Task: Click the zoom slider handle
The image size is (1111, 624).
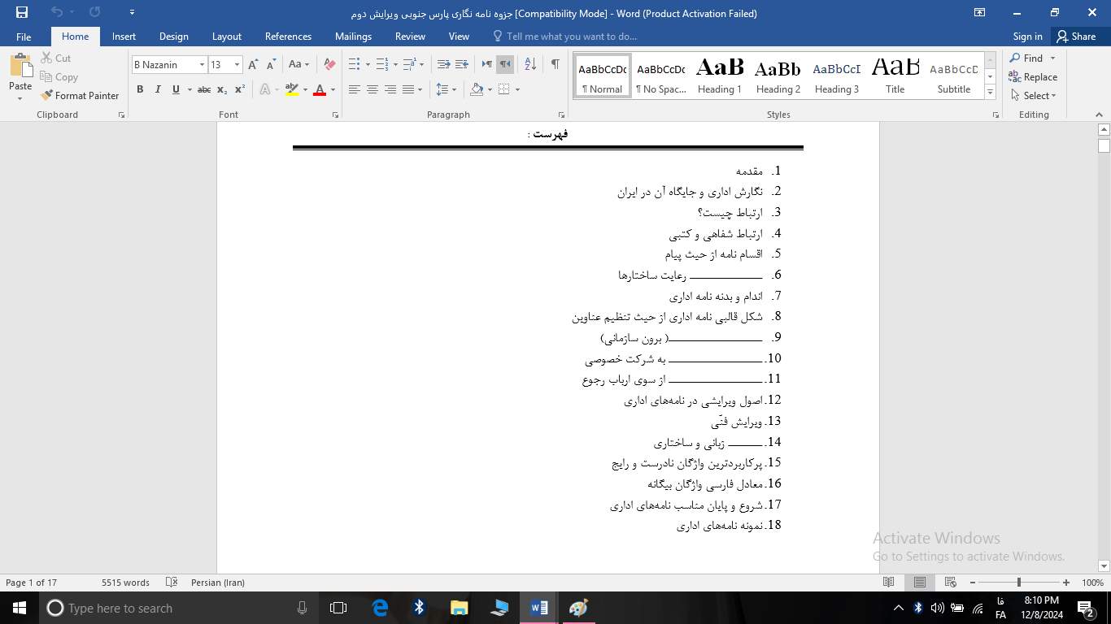Action: (x=1019, y=583)
